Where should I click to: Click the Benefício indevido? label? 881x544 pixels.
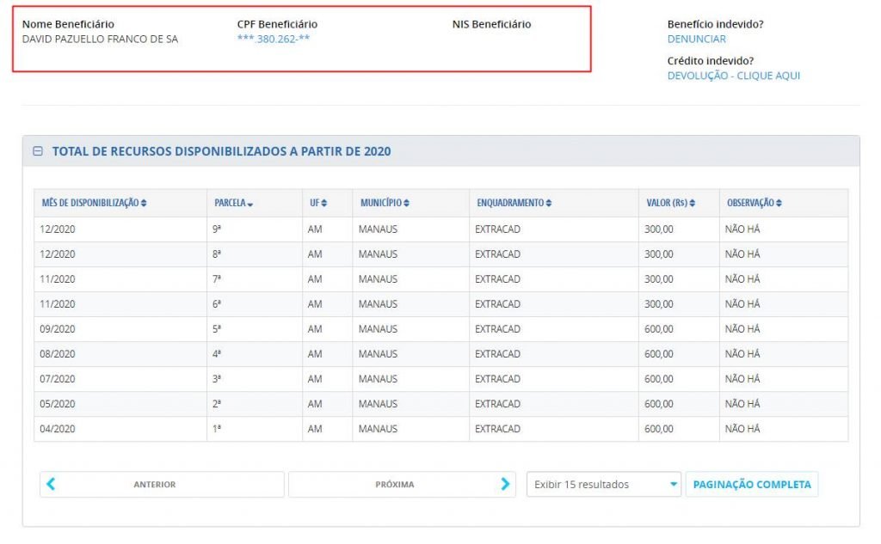715,24
